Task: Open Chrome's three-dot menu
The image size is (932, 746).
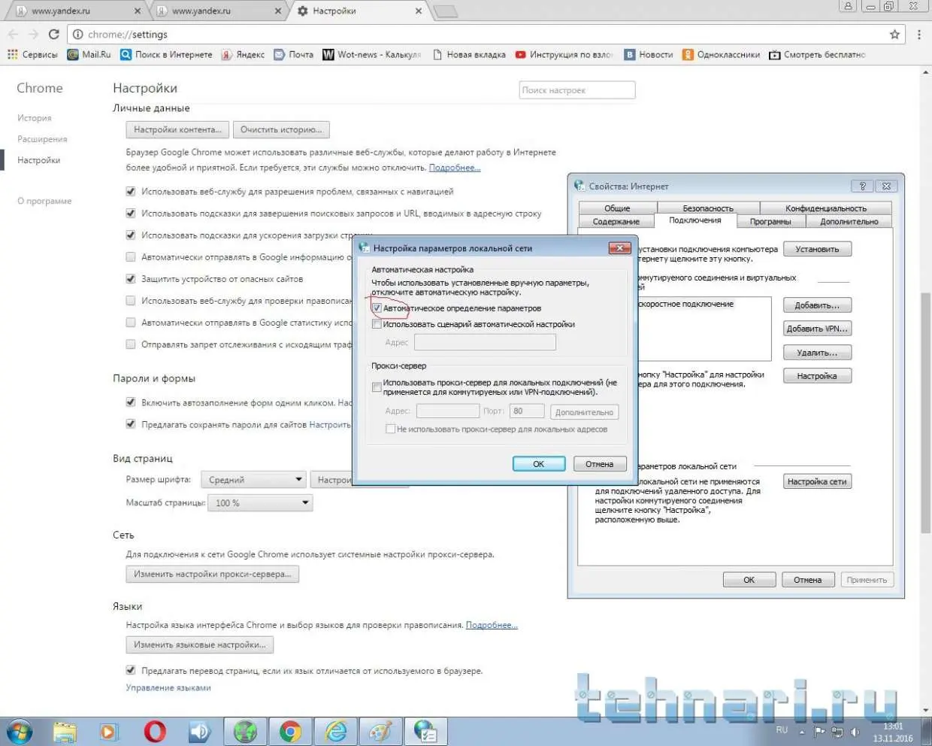Action: click(x=918, y=34)
